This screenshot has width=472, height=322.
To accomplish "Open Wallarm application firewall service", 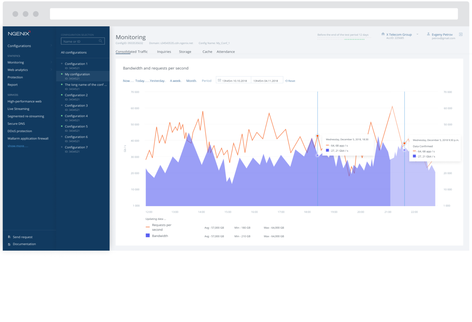I will coord(28,139).
